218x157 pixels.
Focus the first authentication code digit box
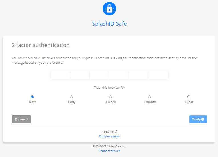61,75
